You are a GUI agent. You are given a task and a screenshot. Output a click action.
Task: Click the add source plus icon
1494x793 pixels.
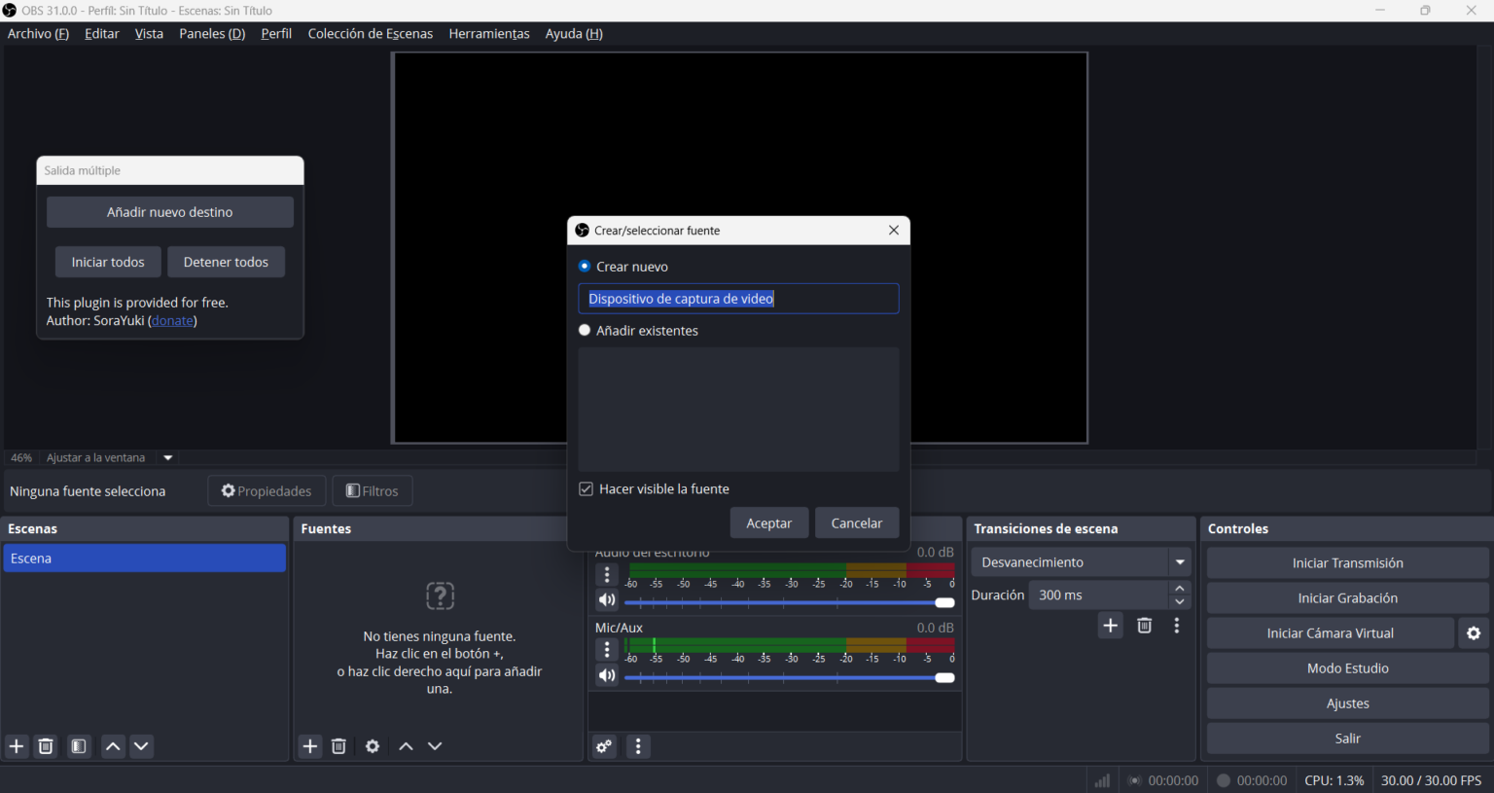pos(310,746)
